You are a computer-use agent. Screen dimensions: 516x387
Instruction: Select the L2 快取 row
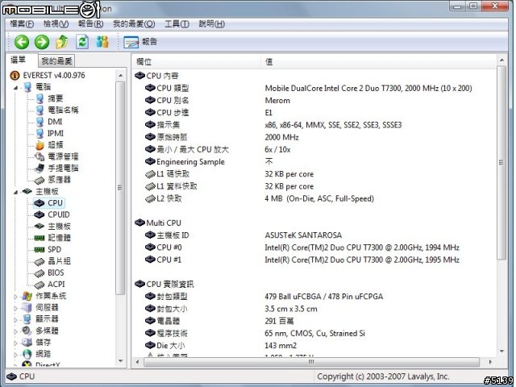(x=315, y=199)
